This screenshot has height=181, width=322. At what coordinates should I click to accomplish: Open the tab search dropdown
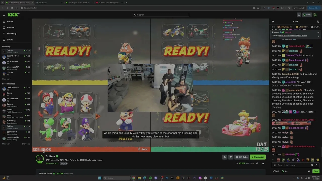3,3
